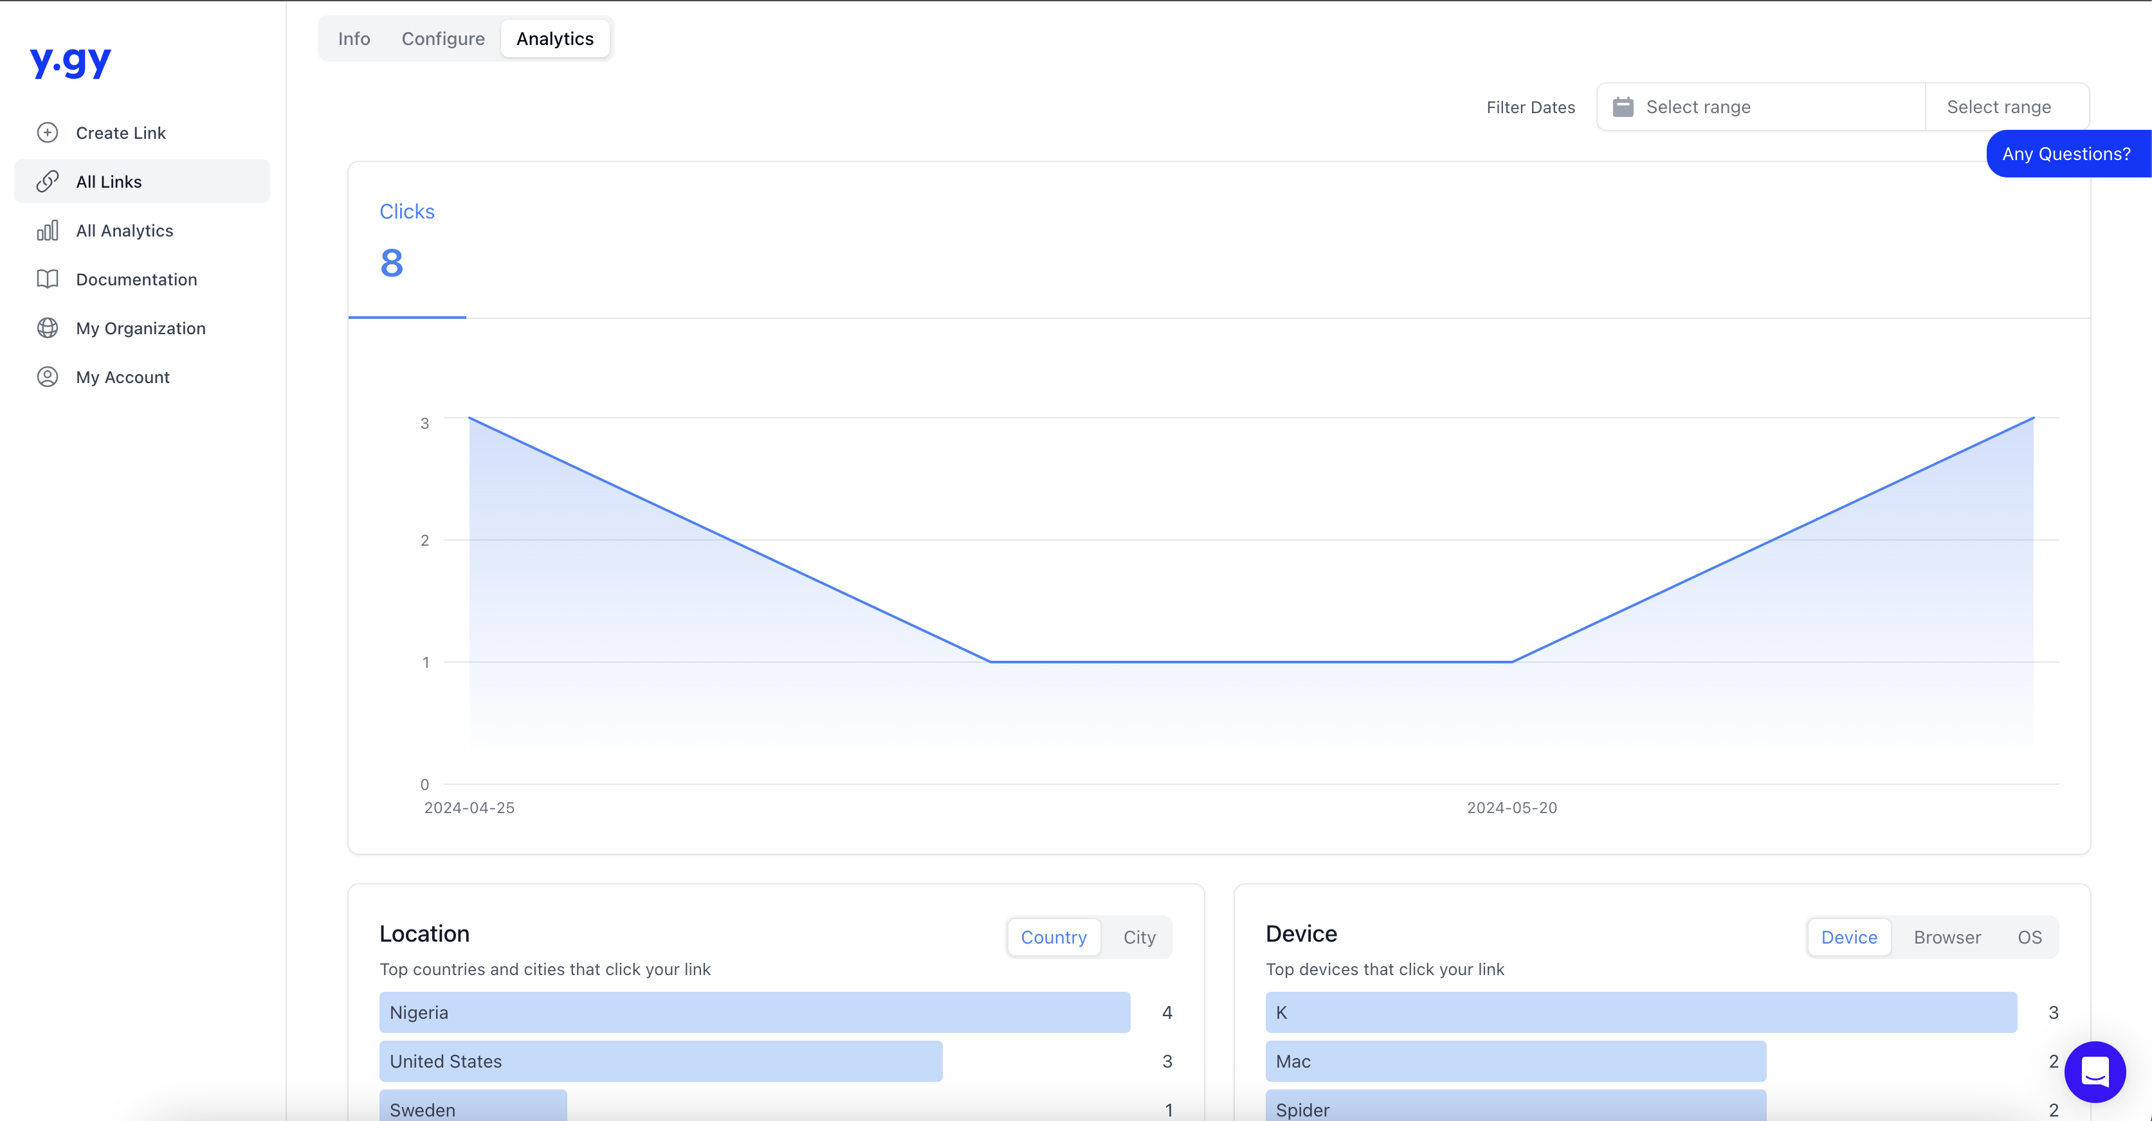Click the Any Questions? button
Screen dimensions: 2152x1121
pyautogui.click(x=2068, y=154)
